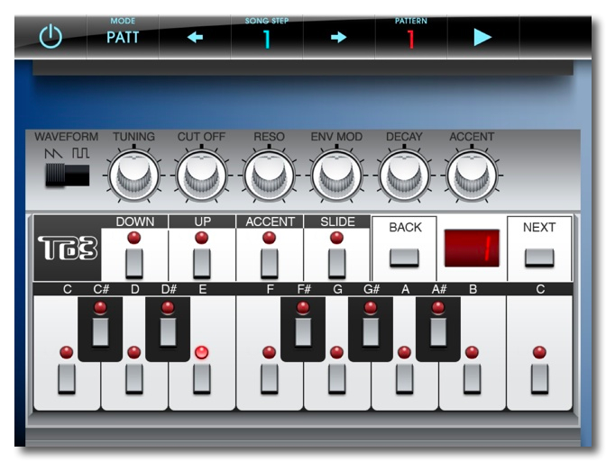Click the MODE label text
Image resolution: width=606 pixels, height=461 pixels.
click(x=123, y=21)
